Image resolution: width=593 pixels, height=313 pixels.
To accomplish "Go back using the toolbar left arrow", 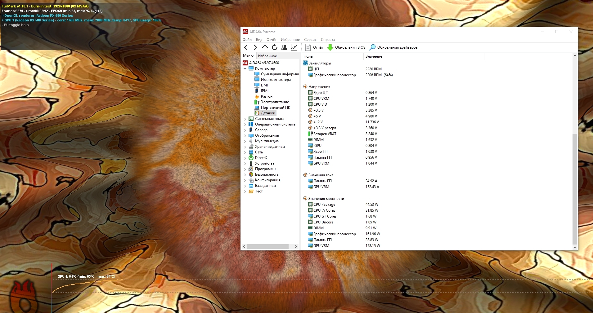I will click(246, 47).
